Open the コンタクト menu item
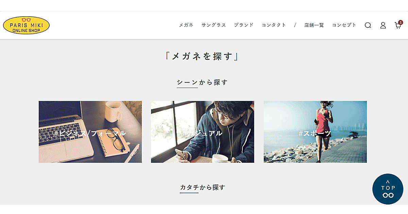This screenshot has height=214, width=408. click(x=274, y=25)
